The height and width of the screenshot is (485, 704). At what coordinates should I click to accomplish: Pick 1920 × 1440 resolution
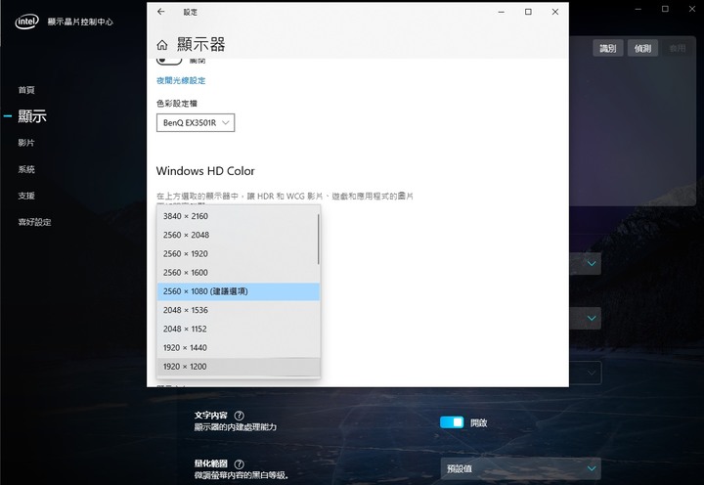(239, 347)
